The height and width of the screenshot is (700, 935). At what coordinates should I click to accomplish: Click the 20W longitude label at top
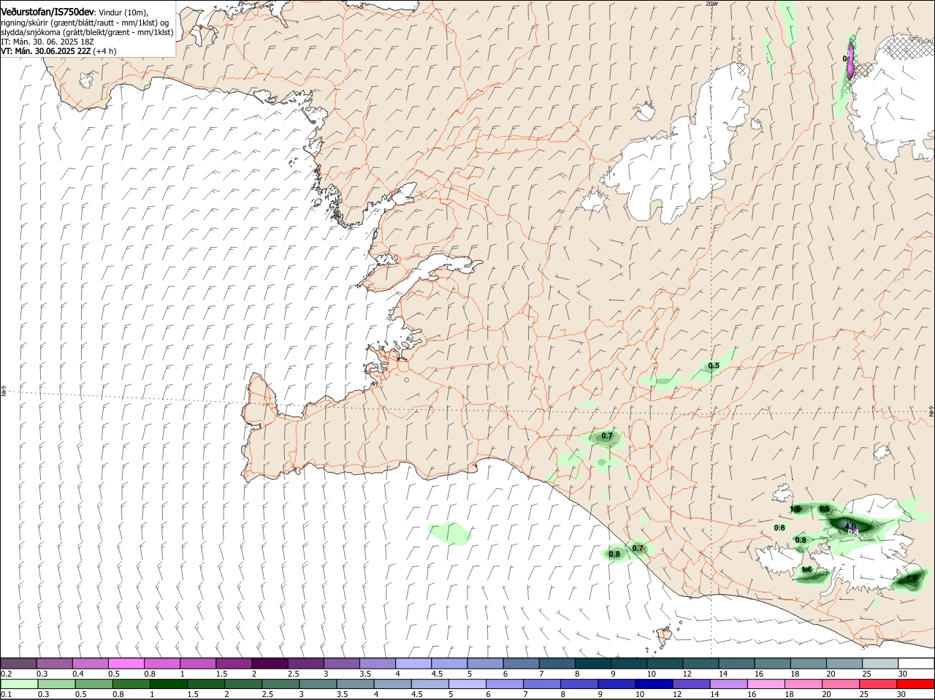click(712, 4)
